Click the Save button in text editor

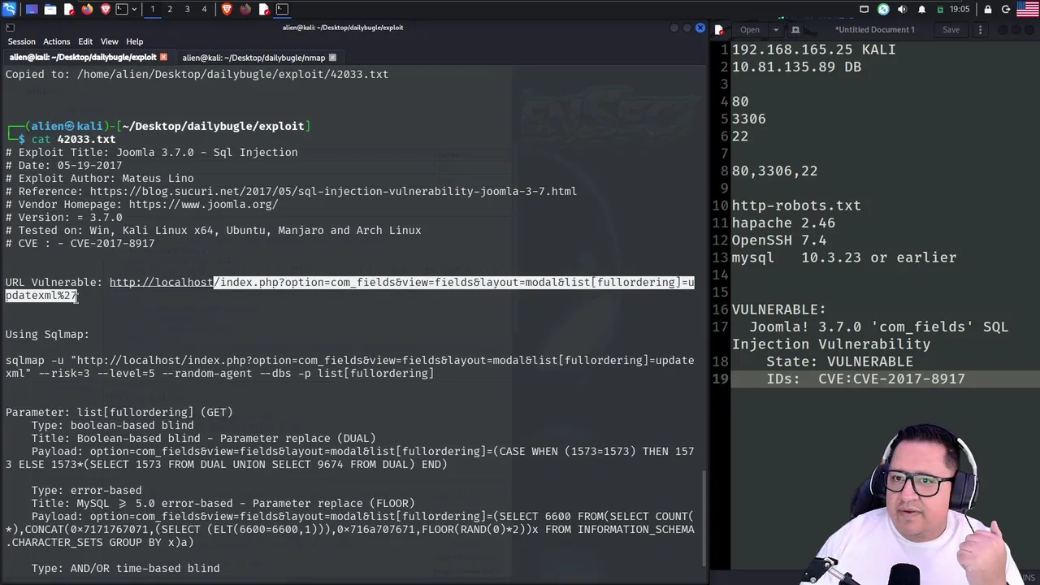coord(951,30)
